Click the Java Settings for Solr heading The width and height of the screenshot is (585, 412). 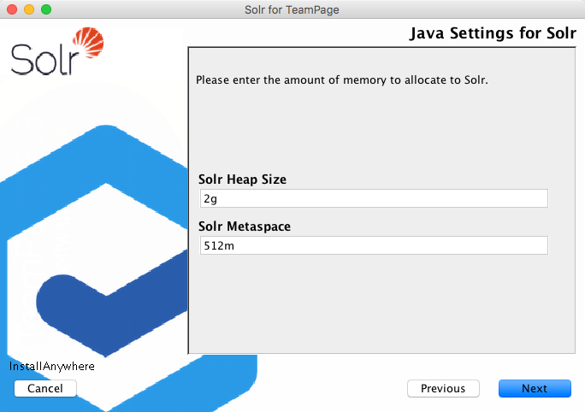(x=493, y=34)
